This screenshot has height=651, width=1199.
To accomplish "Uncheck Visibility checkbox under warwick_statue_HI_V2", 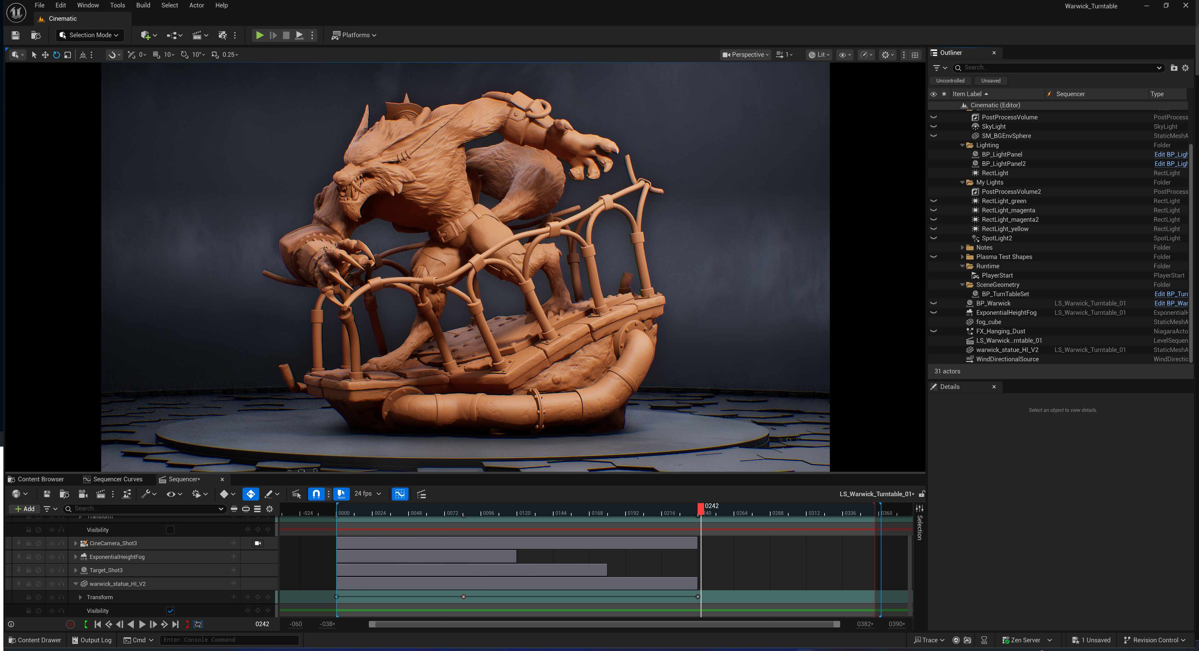I will click(170, 611).
